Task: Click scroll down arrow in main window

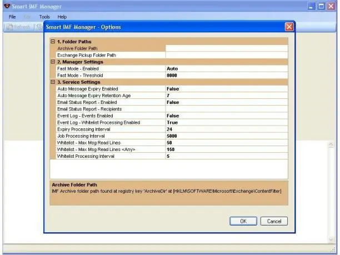Action: click(x=331, y=239)
